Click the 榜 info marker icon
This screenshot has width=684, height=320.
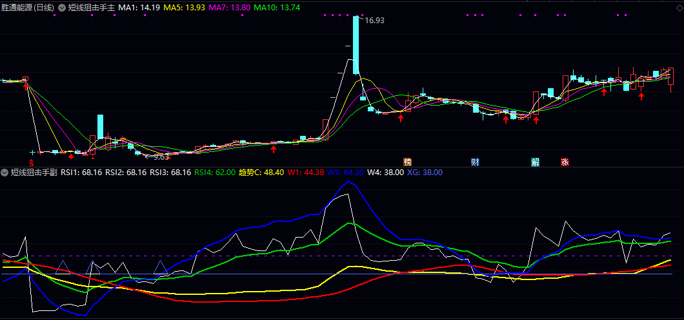407,162
